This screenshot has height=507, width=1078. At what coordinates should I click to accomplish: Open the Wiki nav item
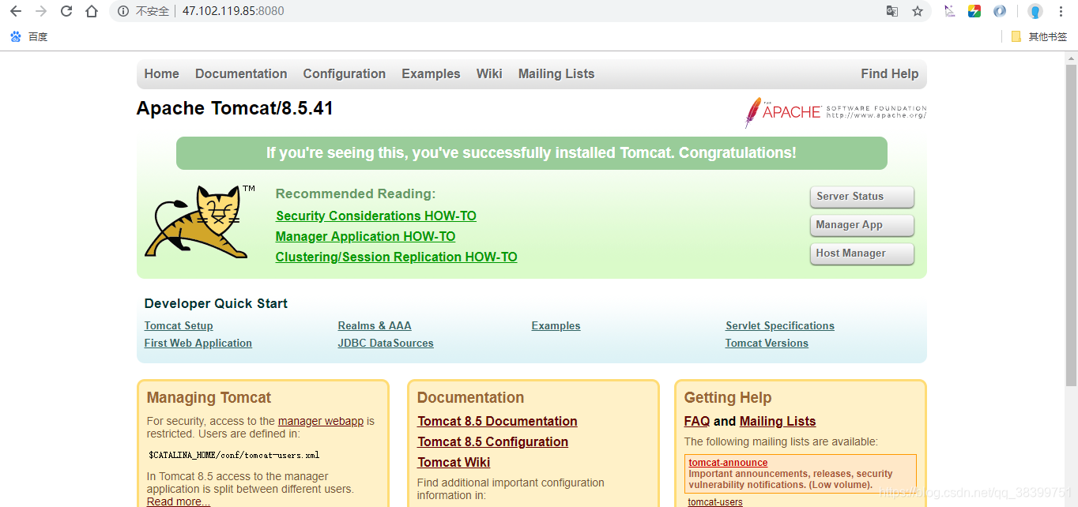(x=489, y=73)
